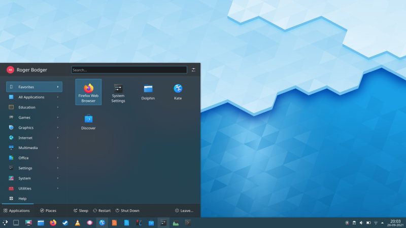Open the blue document app in taskbar
The width and height of the screenshot is (406, 228).
[126, 222]
